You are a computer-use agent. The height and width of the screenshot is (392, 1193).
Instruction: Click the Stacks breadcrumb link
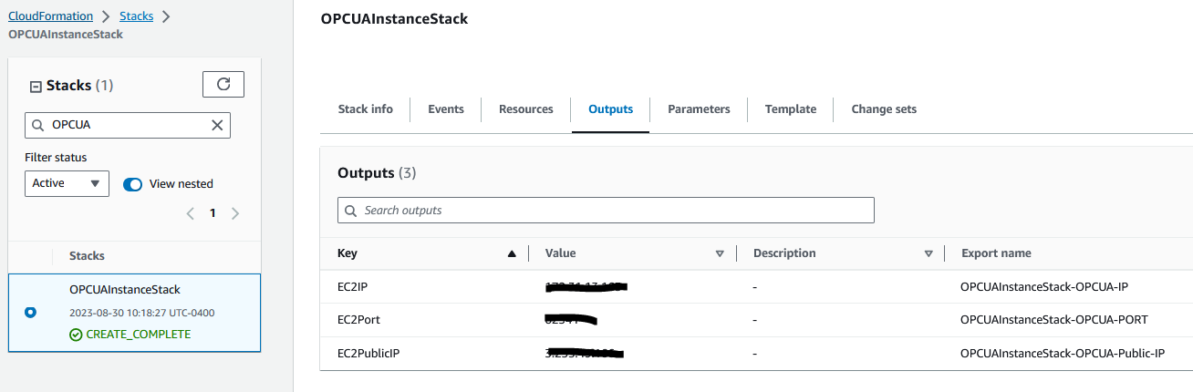tap(137, 16)
